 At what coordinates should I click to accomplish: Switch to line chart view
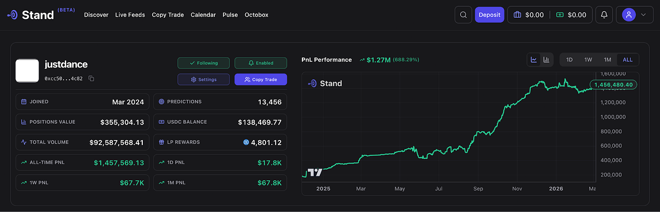click(x=534, y=60)
